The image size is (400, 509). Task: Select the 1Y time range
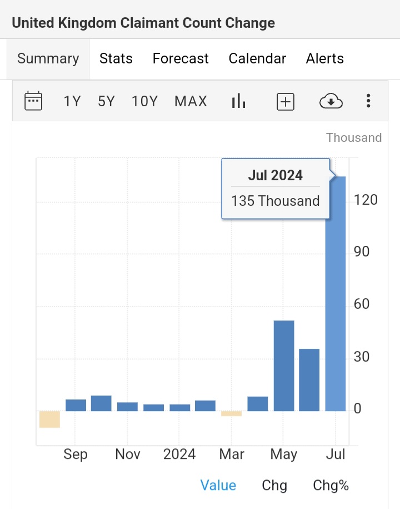tap(72, 101)
